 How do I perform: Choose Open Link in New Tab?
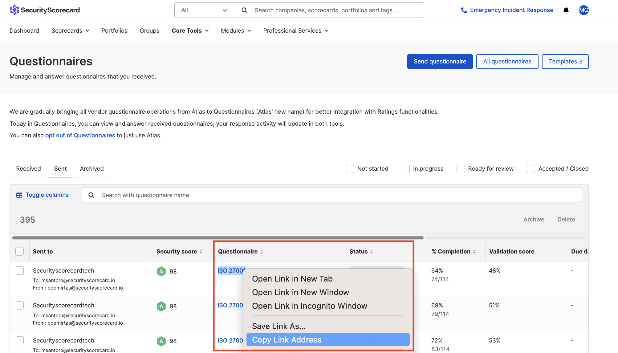click(328, 279)
